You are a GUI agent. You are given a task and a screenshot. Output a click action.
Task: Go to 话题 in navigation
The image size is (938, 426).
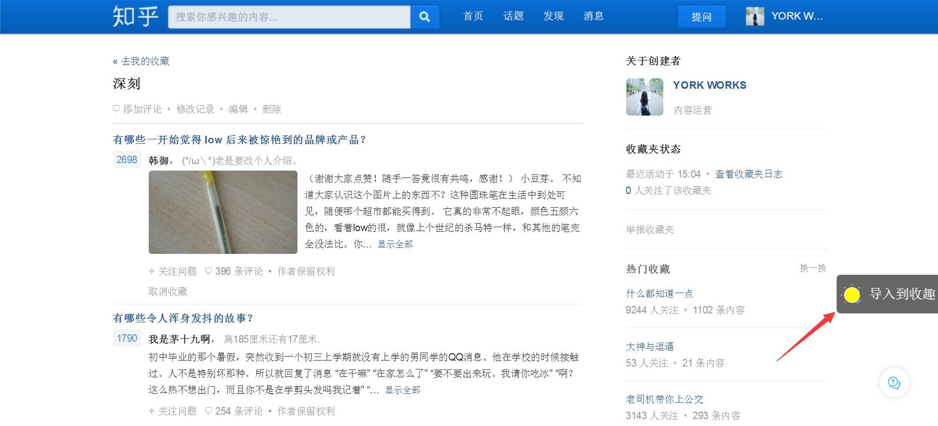point(513,16)
